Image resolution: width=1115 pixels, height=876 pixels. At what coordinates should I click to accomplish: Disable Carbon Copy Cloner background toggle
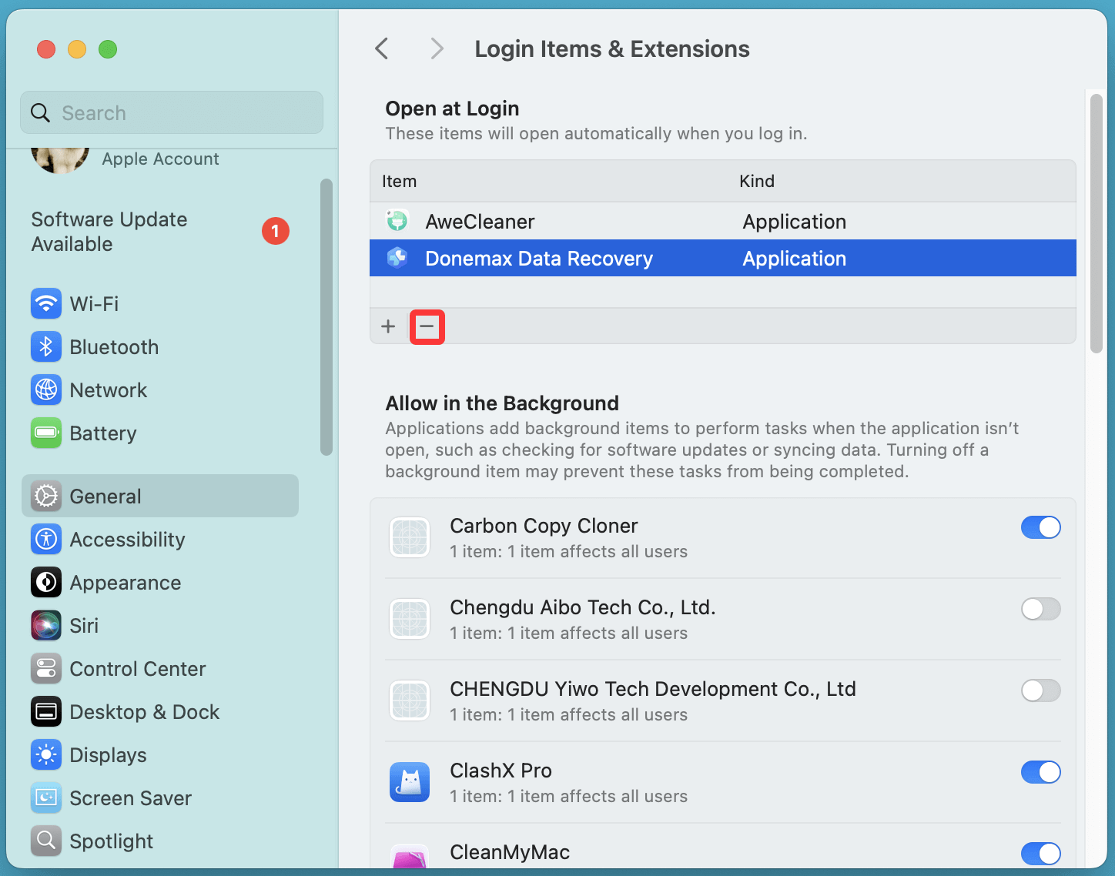click(x=1040, y=527)
